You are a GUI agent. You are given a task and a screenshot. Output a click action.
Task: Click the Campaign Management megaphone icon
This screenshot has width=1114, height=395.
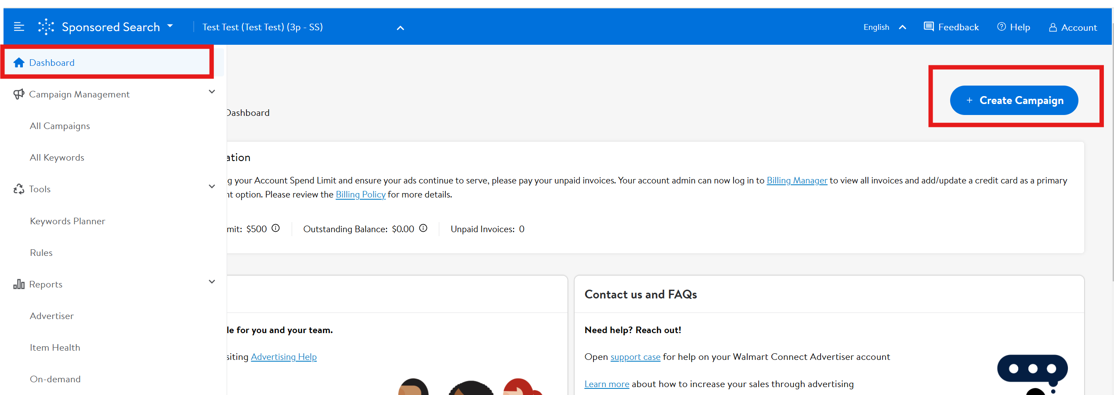[19, 94]
